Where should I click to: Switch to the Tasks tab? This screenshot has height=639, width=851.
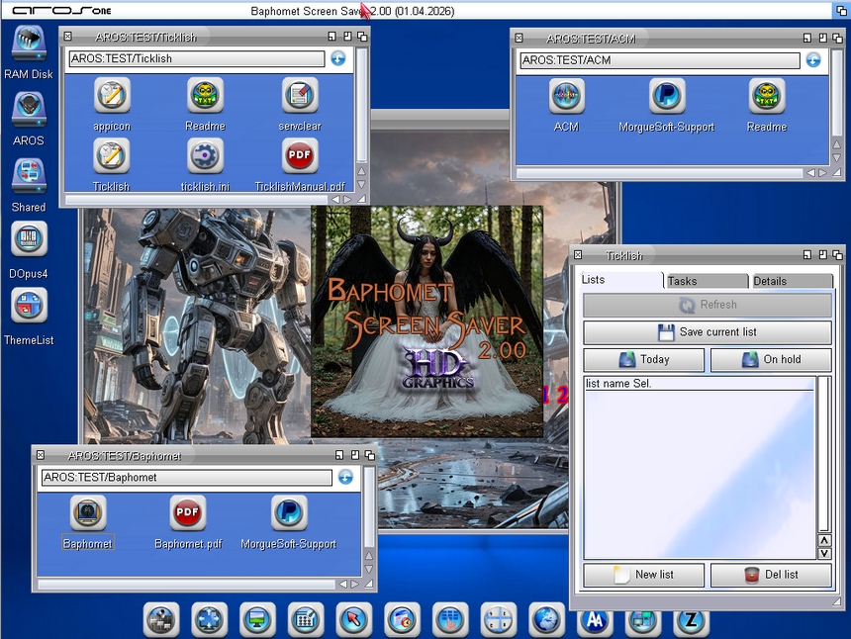click(706, 280)
